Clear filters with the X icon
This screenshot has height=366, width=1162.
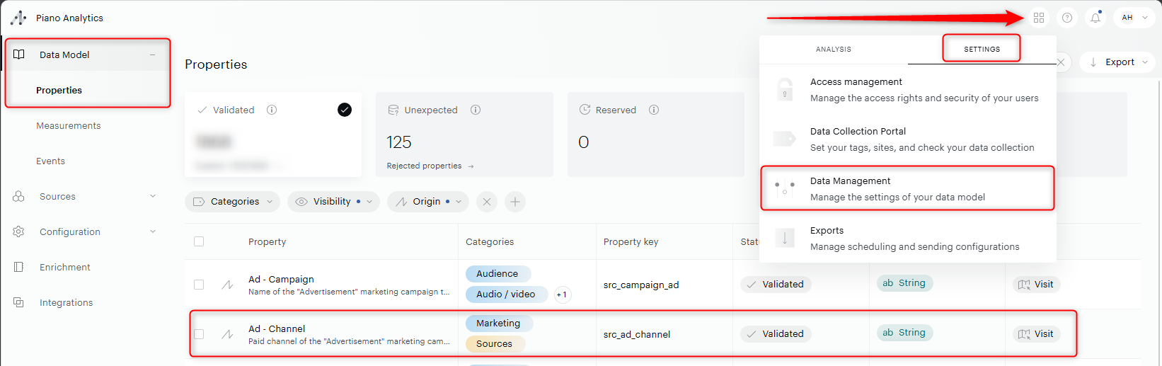(x=487, y=202)
